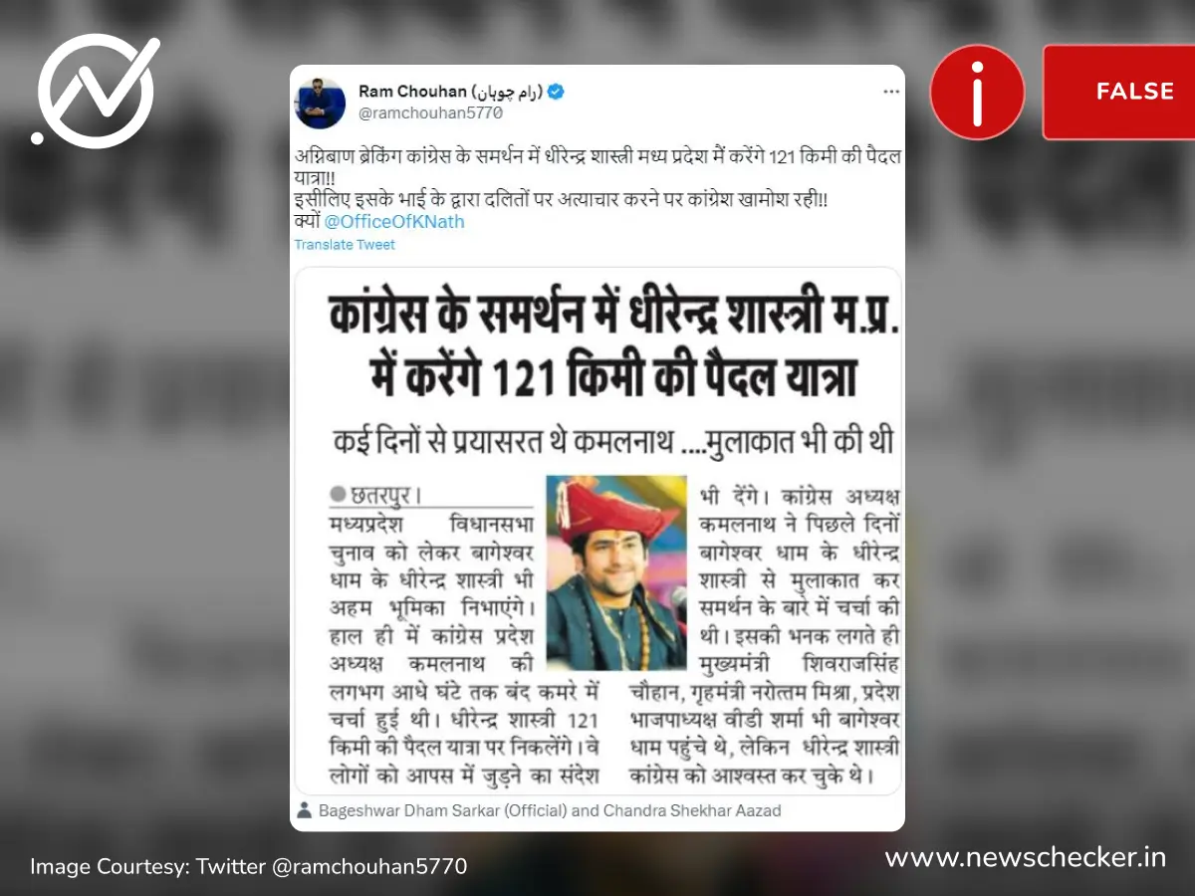Image resolution: width=1195 pixels, height=896 pixels.
Task: Click the Ram Chouhan display name
Action: [x=450, y=92]
